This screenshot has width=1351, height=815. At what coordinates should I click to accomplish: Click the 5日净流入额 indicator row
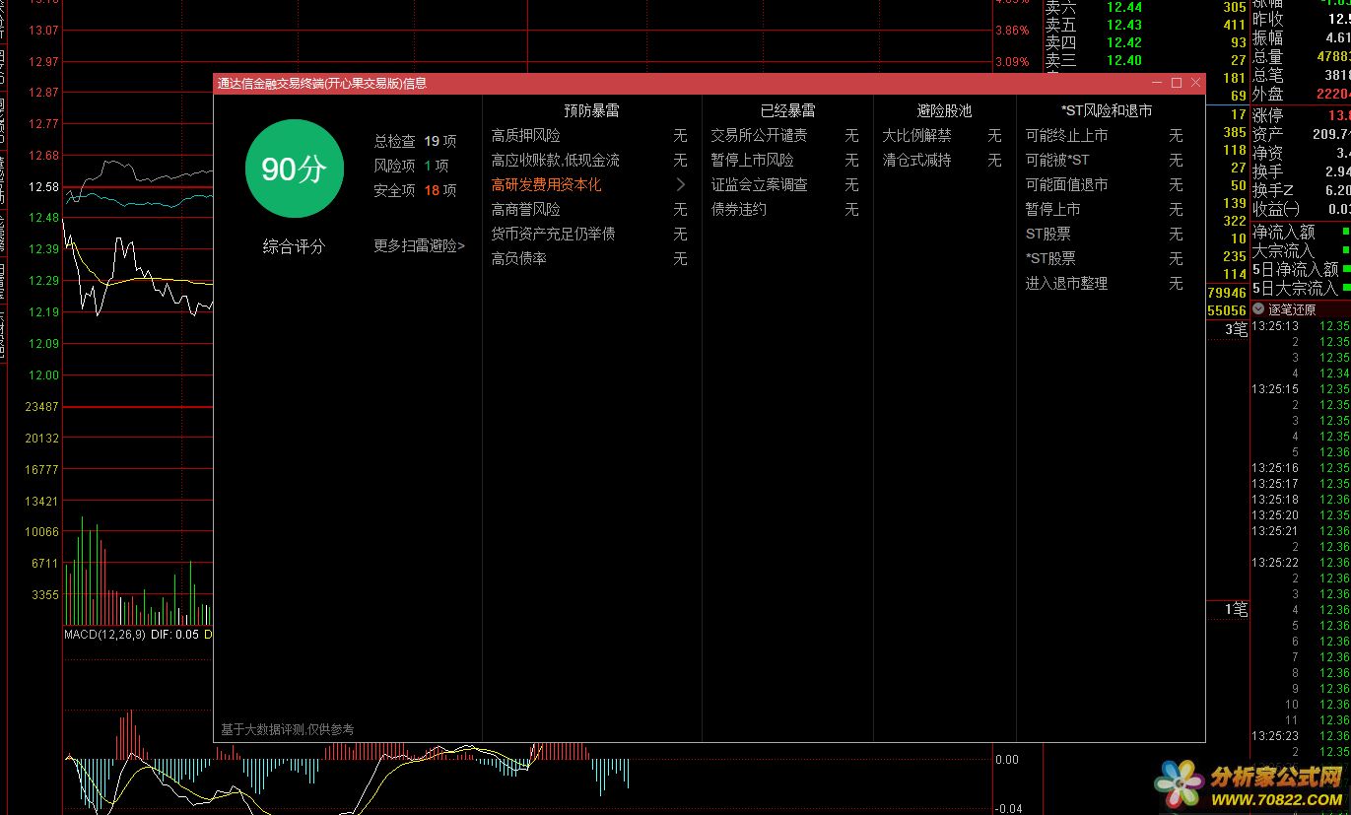click(1301, 269)
